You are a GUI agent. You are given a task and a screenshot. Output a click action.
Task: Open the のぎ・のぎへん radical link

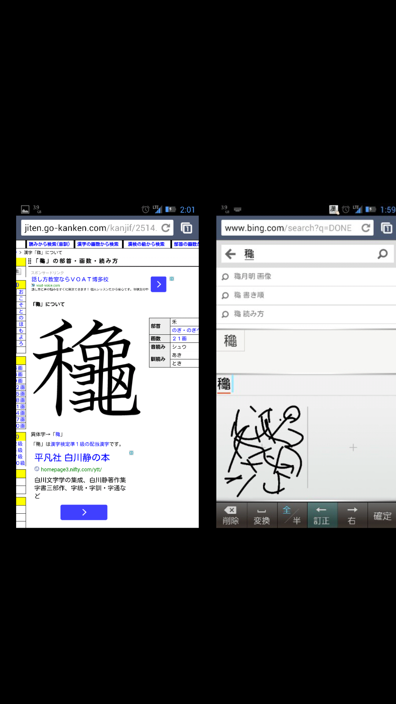[x=185, y=330]
